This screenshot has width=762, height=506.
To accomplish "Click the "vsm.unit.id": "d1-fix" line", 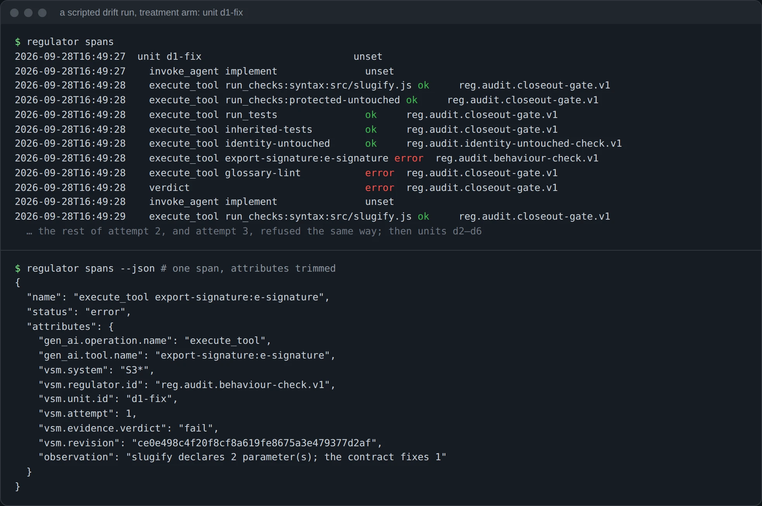I will [x=108, y=399].
